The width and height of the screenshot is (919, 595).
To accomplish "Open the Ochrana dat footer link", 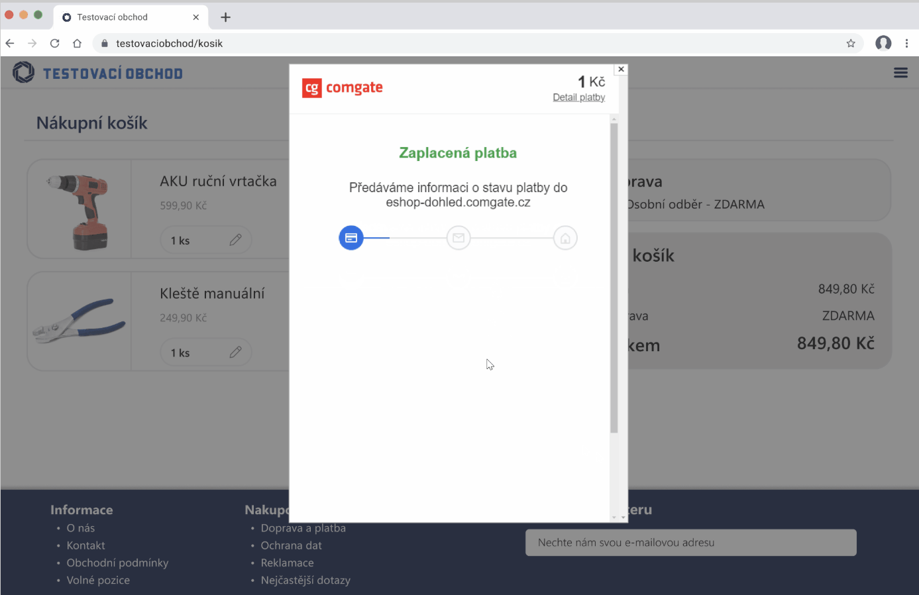I will click(291, 545).
